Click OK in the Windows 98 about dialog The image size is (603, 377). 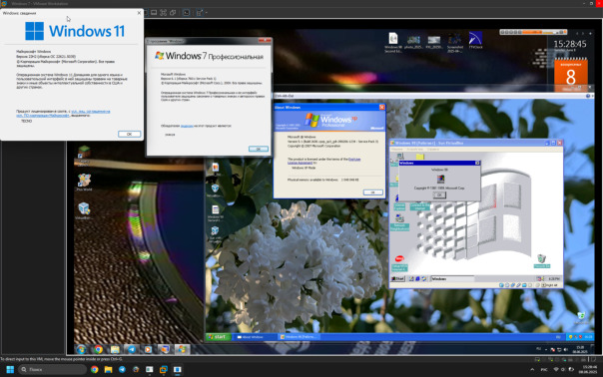click(x=439, y=194)
